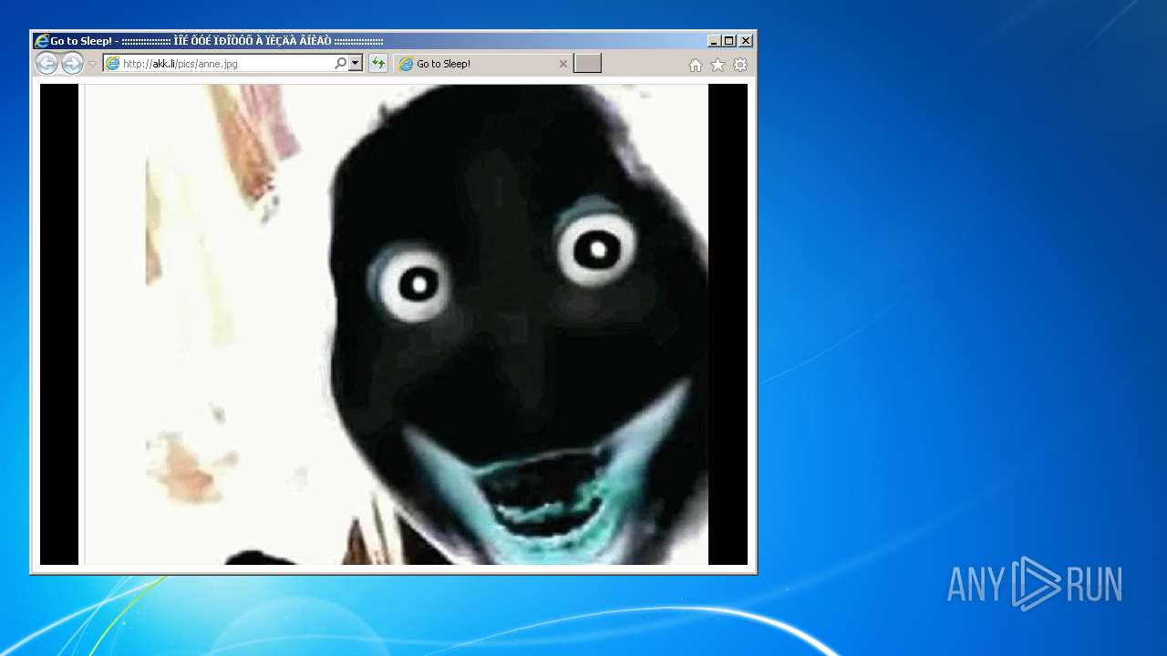
Task: Expand the address bar autocomplete dropdown
Action: pyautogui.click(x=356, y=64)
